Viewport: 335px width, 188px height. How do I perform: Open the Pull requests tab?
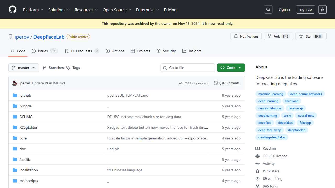[x=82, y=51]
